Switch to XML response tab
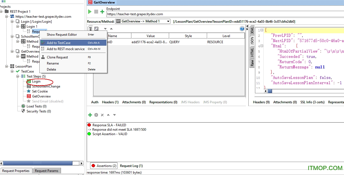The image size is (344, 175). (x=252, y=31)
